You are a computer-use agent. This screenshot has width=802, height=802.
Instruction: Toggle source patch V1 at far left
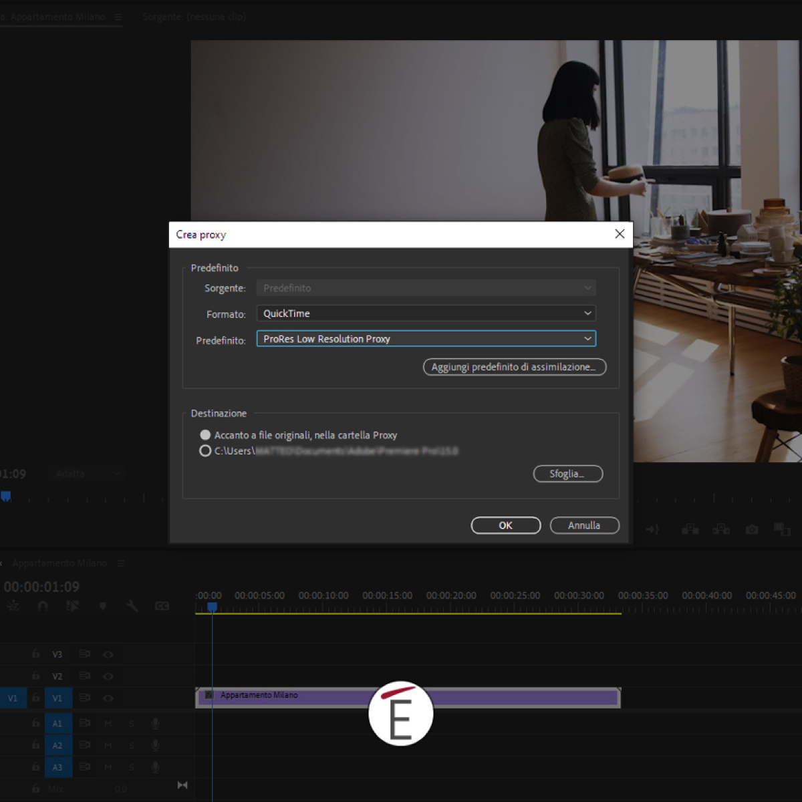(x=13, y=698)
